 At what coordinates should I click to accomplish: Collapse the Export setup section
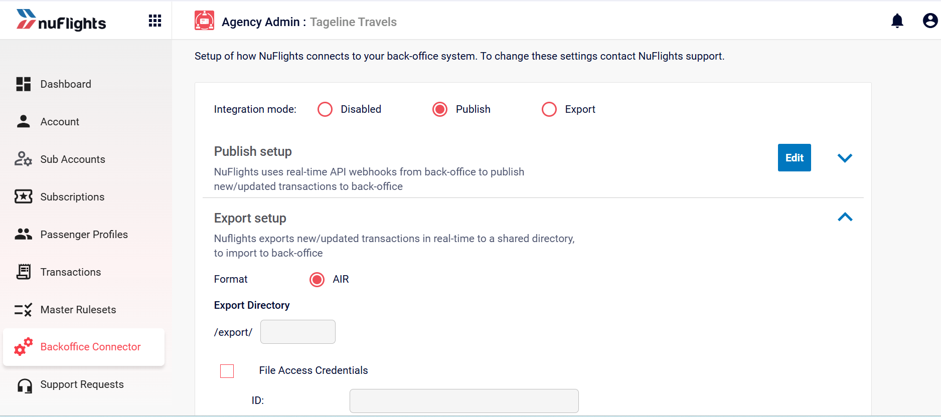(x=845, y=217)
